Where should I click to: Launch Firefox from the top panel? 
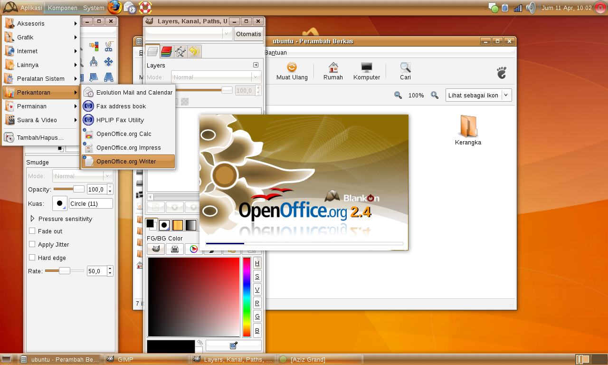tap(114, 7)
